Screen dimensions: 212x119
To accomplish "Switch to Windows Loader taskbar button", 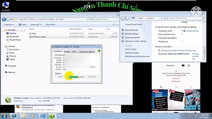I will point(52,116).
